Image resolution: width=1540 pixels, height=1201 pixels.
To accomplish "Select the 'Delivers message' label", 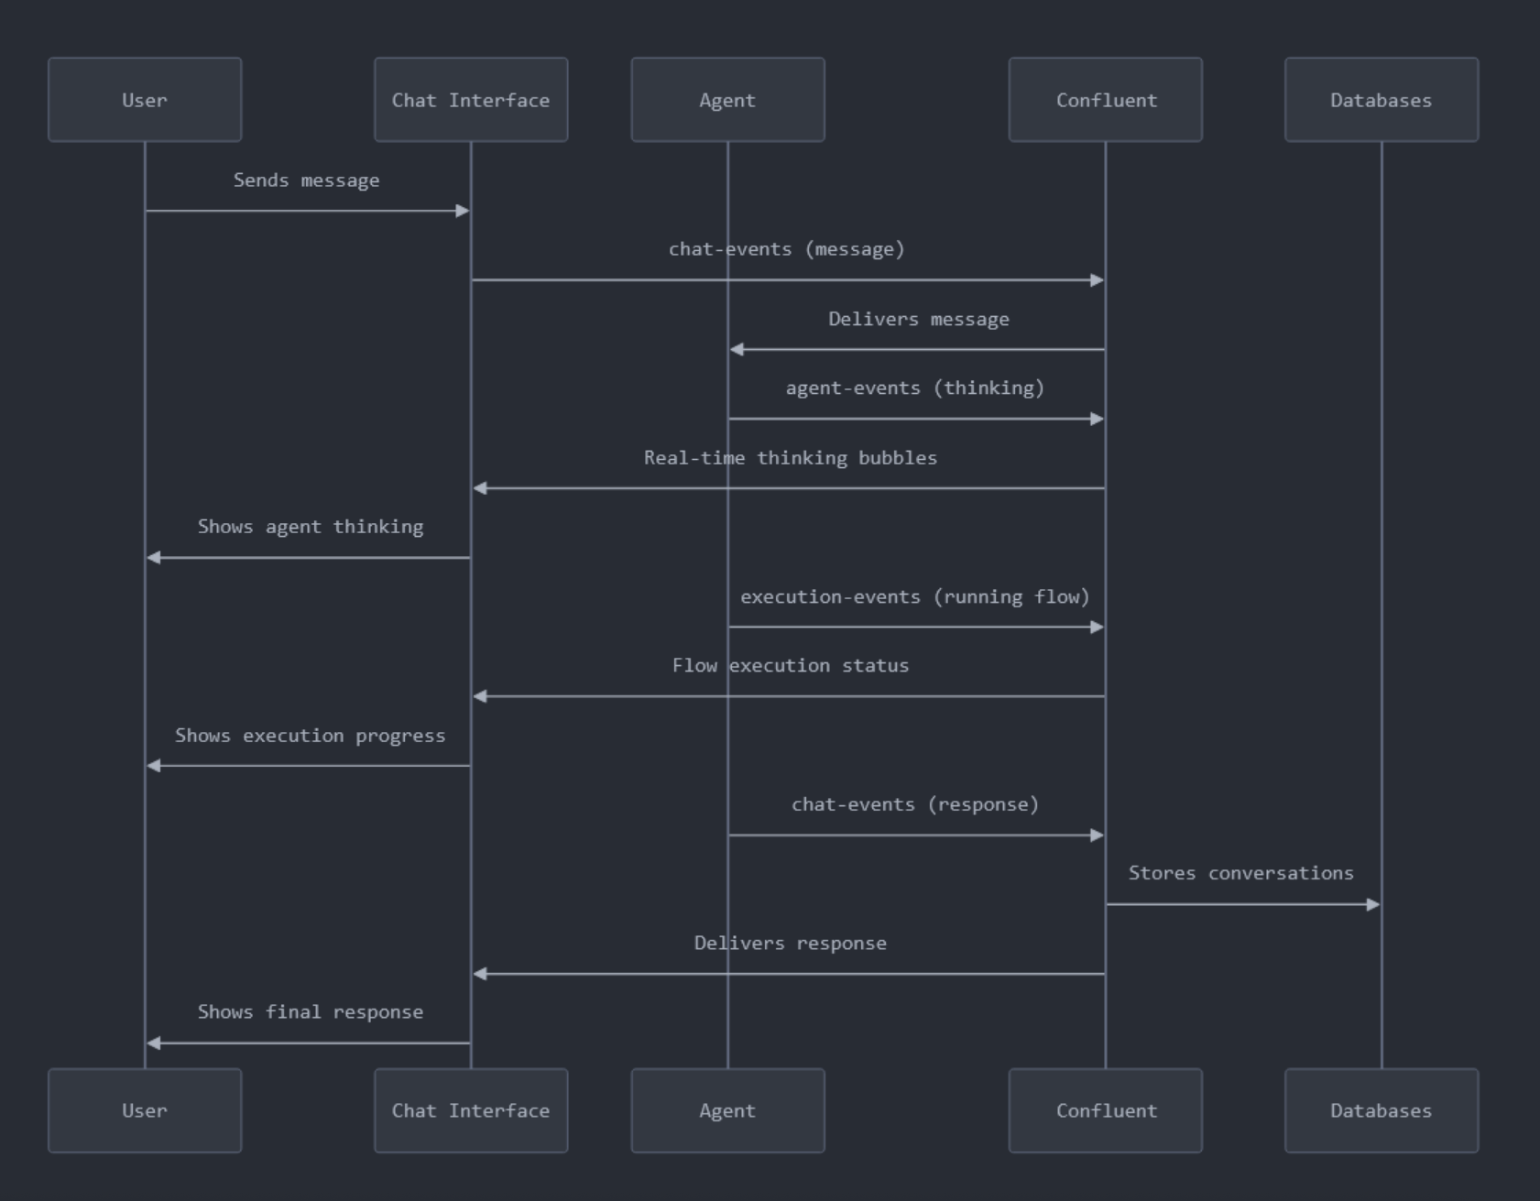I will [x=919, y=319].
